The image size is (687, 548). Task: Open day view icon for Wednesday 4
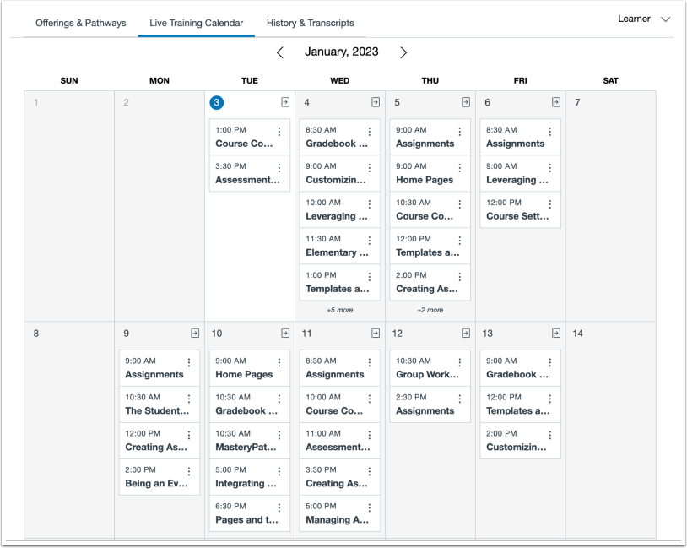(376, 102)
